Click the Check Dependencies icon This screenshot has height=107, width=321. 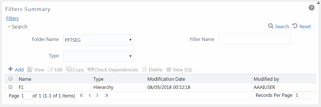pyautogui.click(x=91, y=69)
